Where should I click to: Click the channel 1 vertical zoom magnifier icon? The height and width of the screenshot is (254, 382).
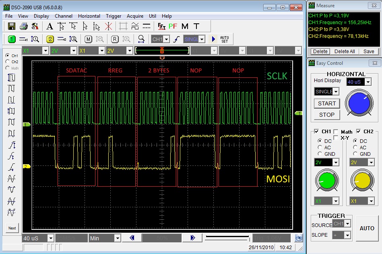pos(35,39)
